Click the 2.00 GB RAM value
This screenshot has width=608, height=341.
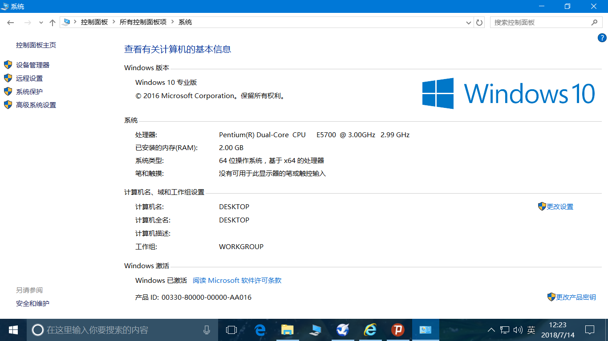pos(231,147)
